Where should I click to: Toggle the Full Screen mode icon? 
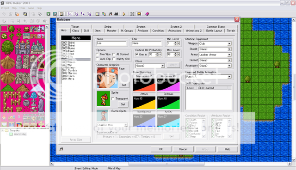132,14
